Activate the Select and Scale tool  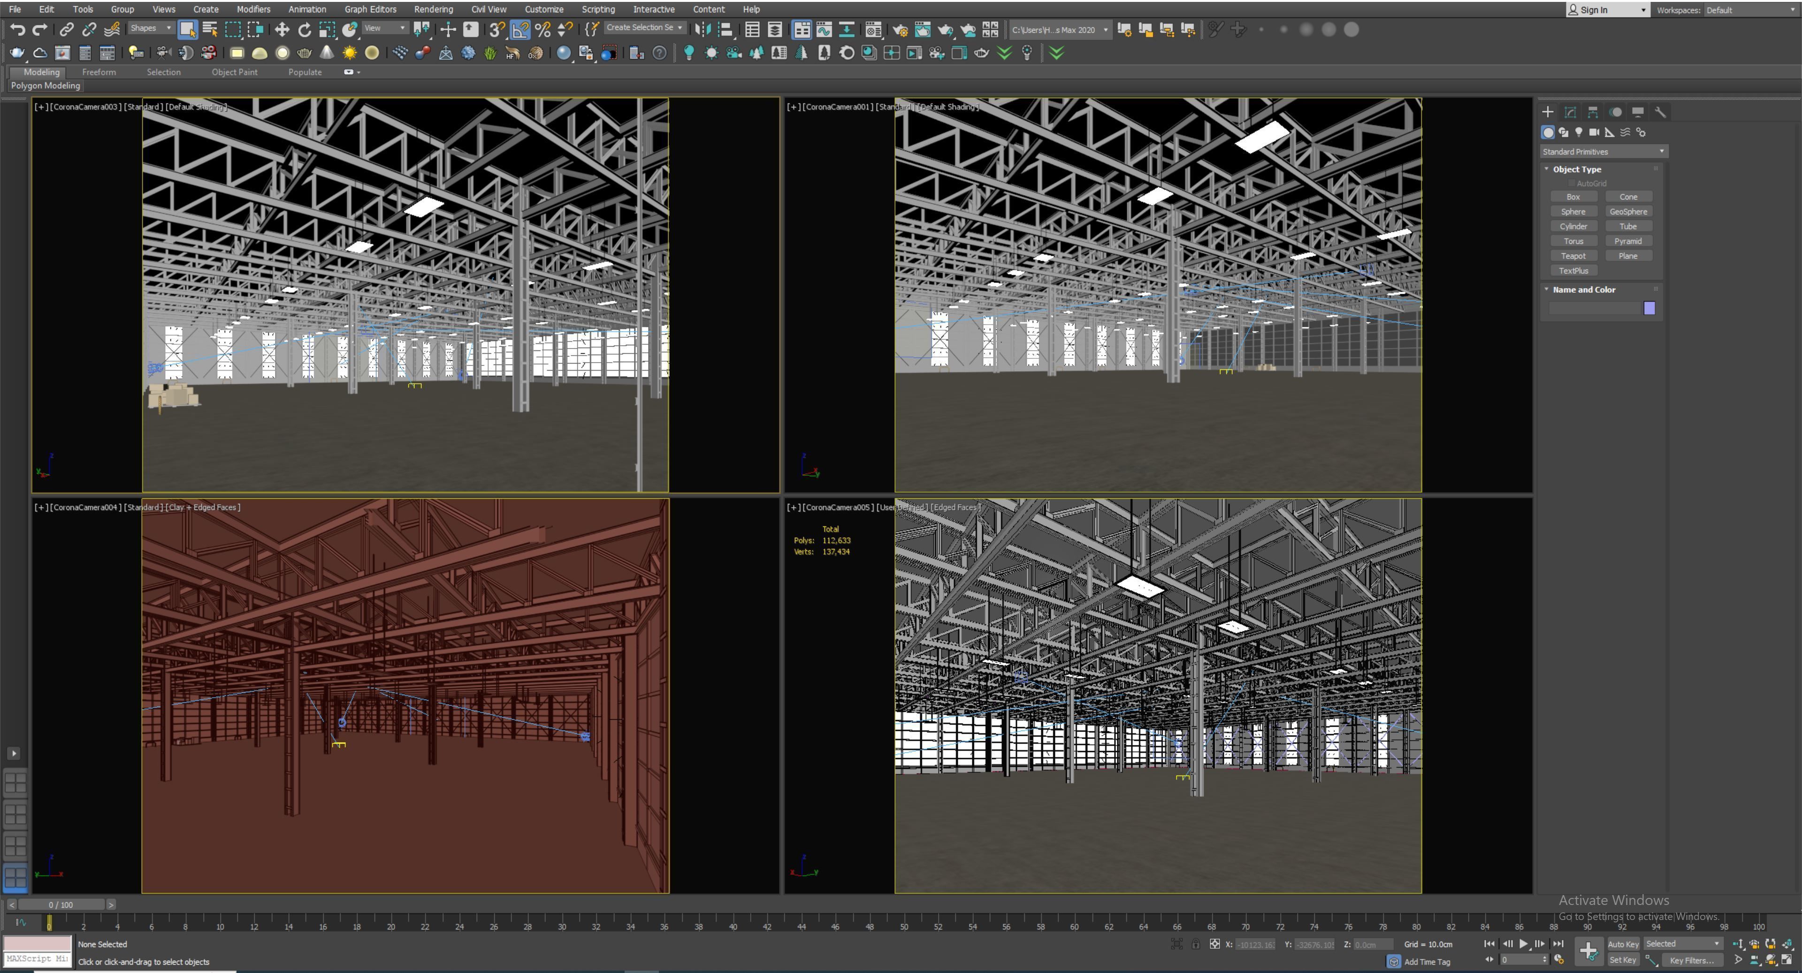tap(327, 30)
